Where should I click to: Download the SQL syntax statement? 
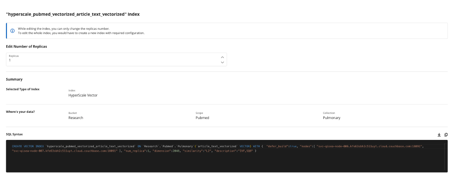(439, 135)
